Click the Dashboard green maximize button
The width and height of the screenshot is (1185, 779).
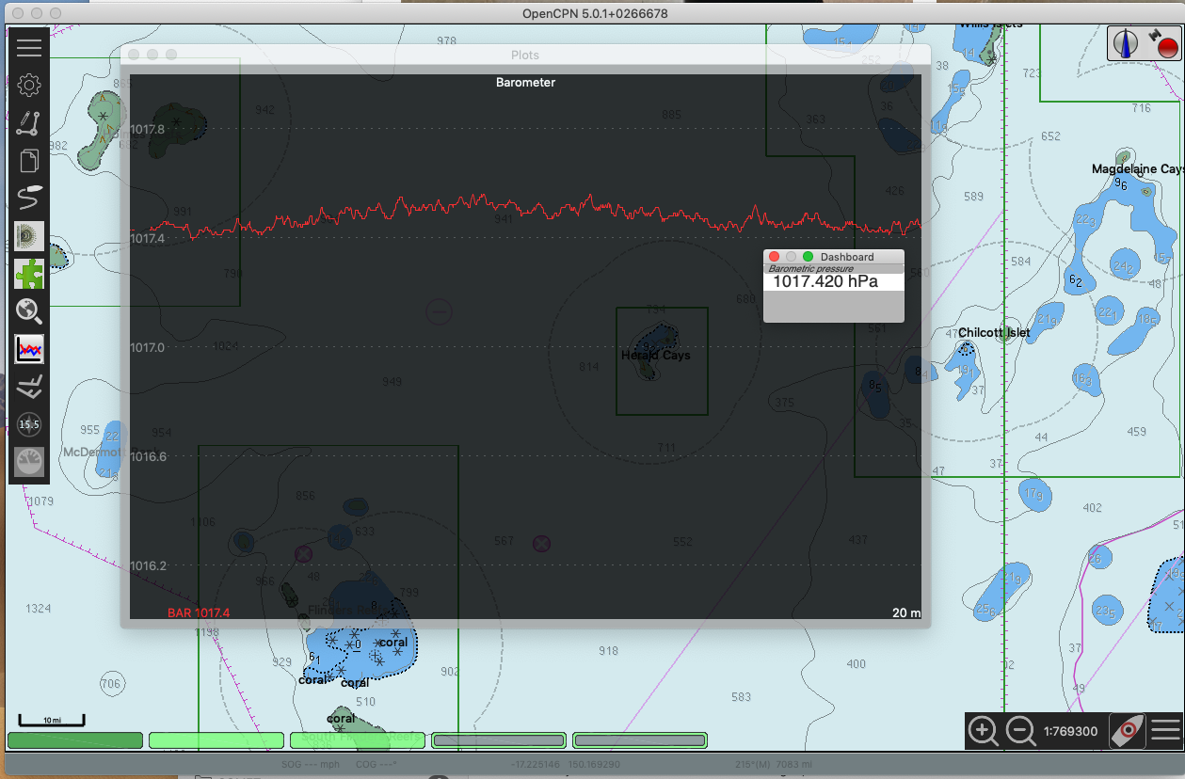coord(808,257)
